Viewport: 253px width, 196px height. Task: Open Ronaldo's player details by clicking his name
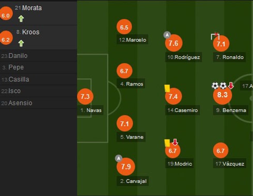click(229, 57)
